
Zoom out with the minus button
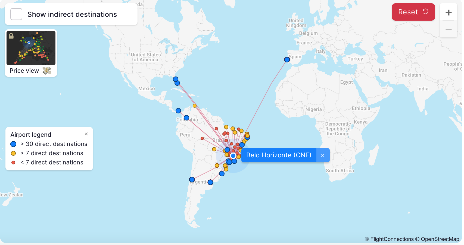coord(448,29)
